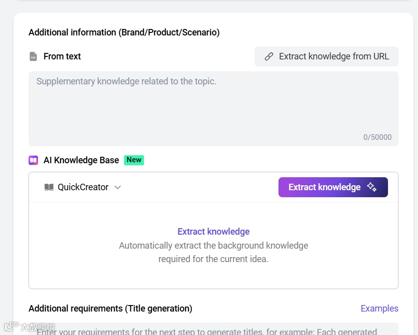
Task: Click the purple Extract knowledge button
Action: point(333,187)
